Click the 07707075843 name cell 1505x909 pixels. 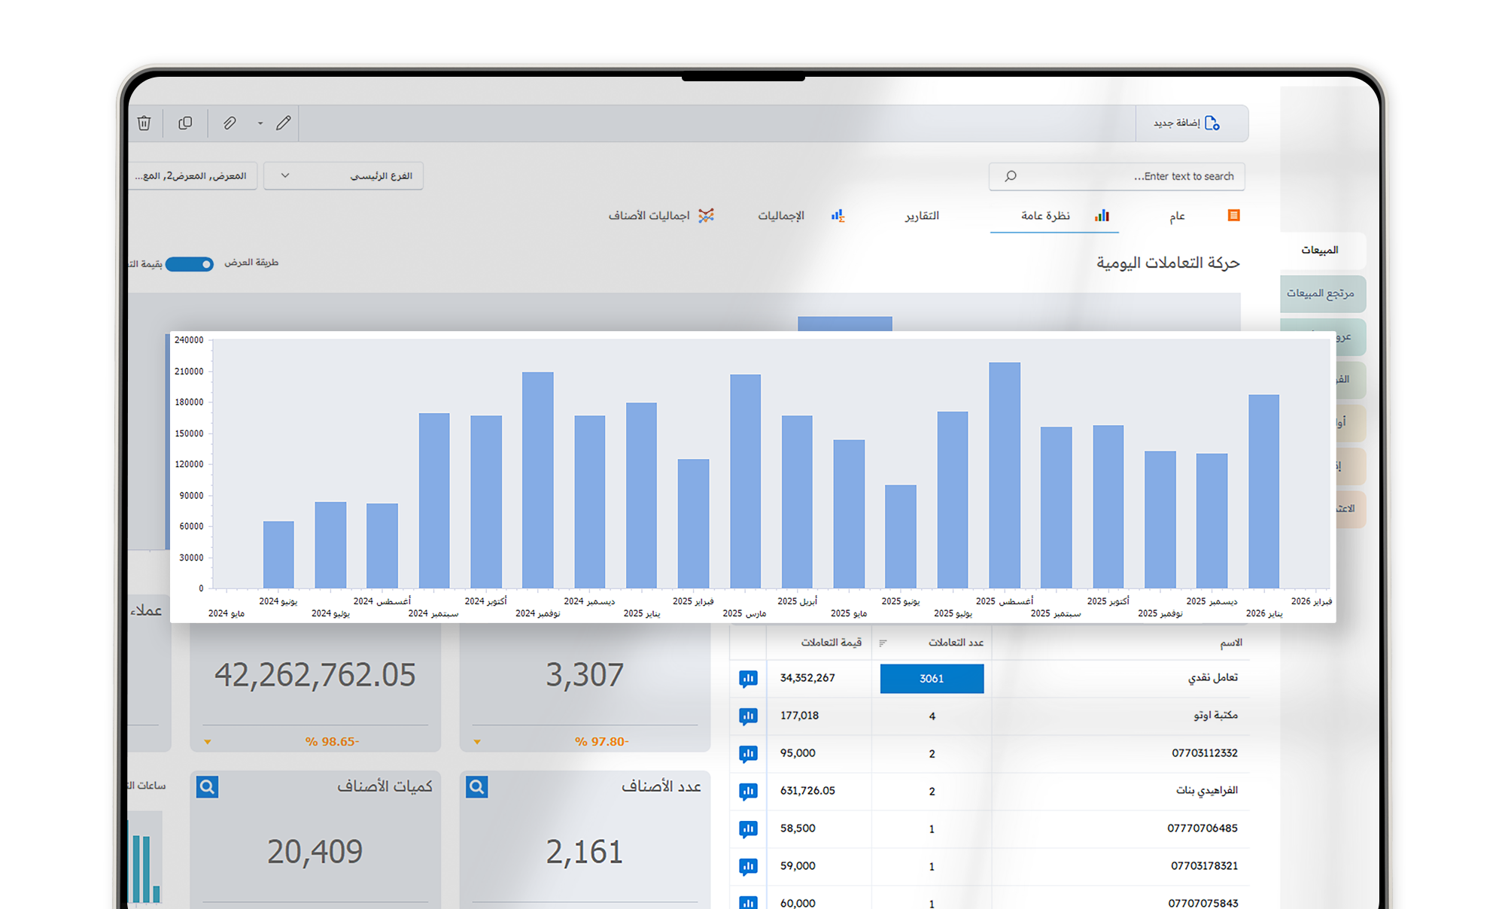tap(1203, 903)
